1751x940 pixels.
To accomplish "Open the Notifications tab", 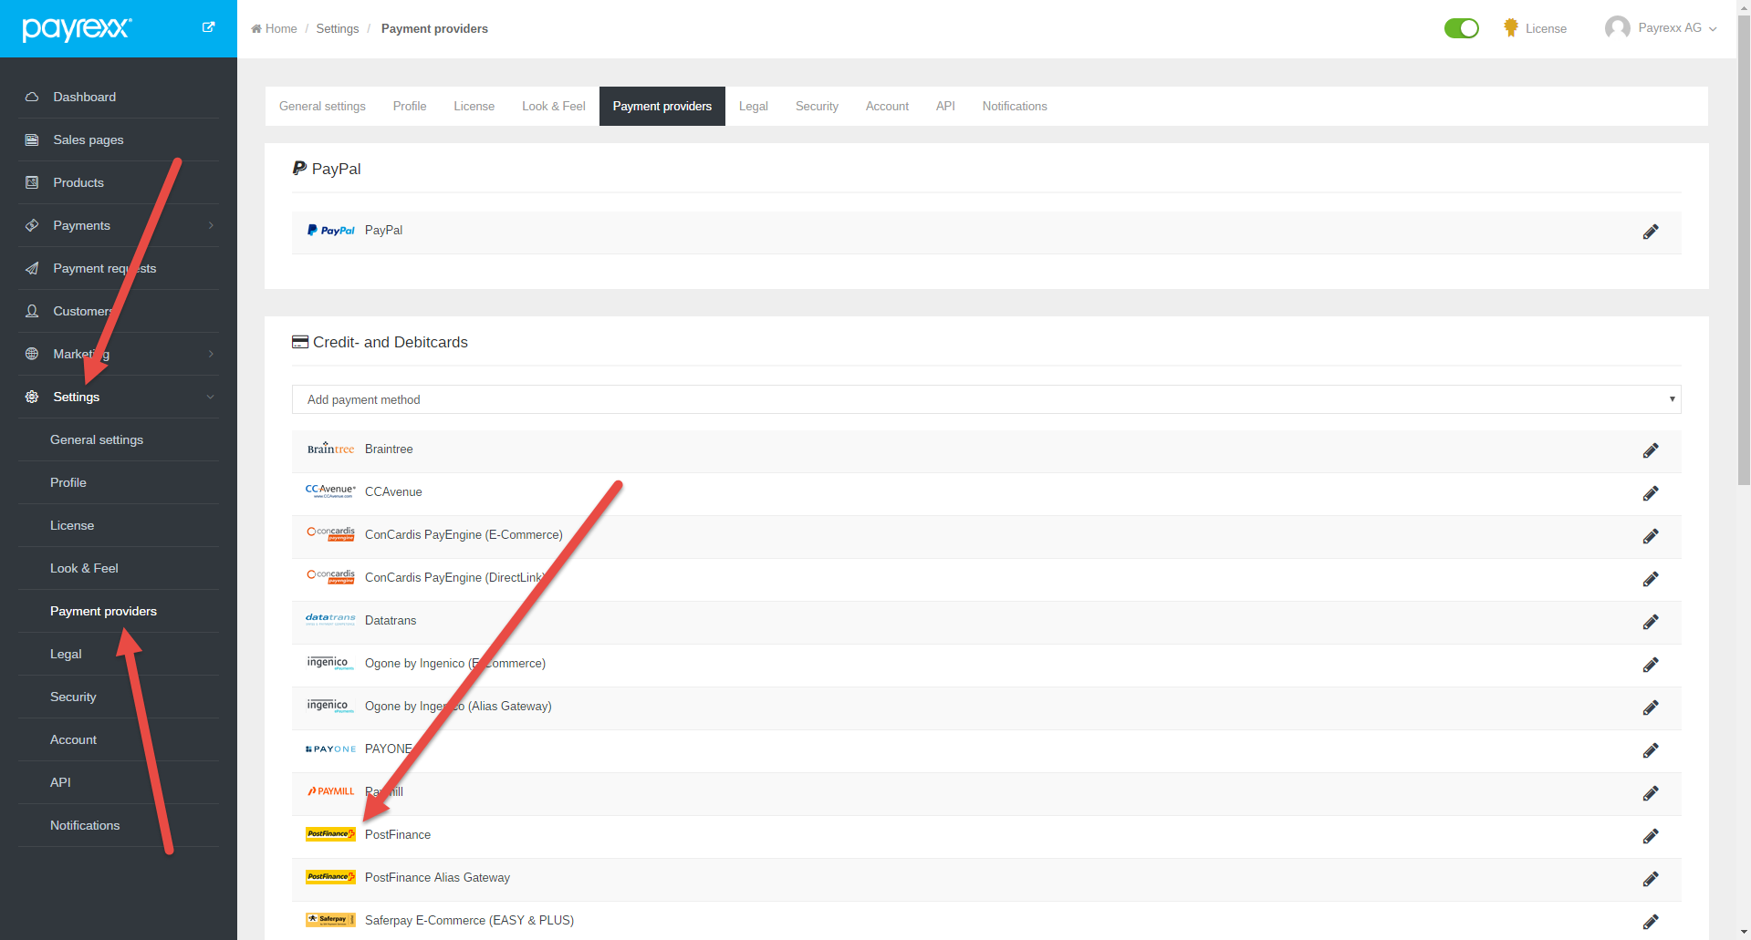I will [x=1015, y=106].
